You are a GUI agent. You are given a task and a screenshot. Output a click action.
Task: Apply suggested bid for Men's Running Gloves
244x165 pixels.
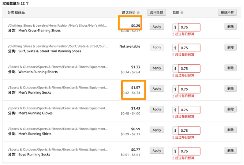pos(157,109)
